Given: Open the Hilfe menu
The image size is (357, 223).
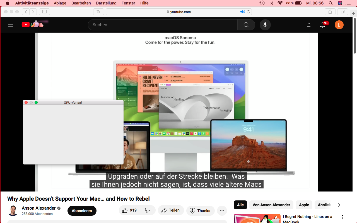Looking at the screenshot, I should (x=144, y=3).
